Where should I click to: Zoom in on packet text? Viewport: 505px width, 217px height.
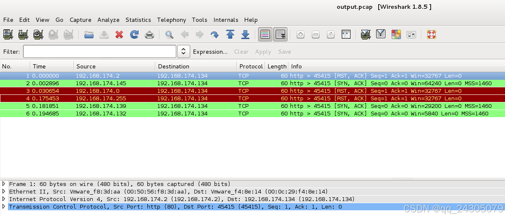(x=301, y=34)
